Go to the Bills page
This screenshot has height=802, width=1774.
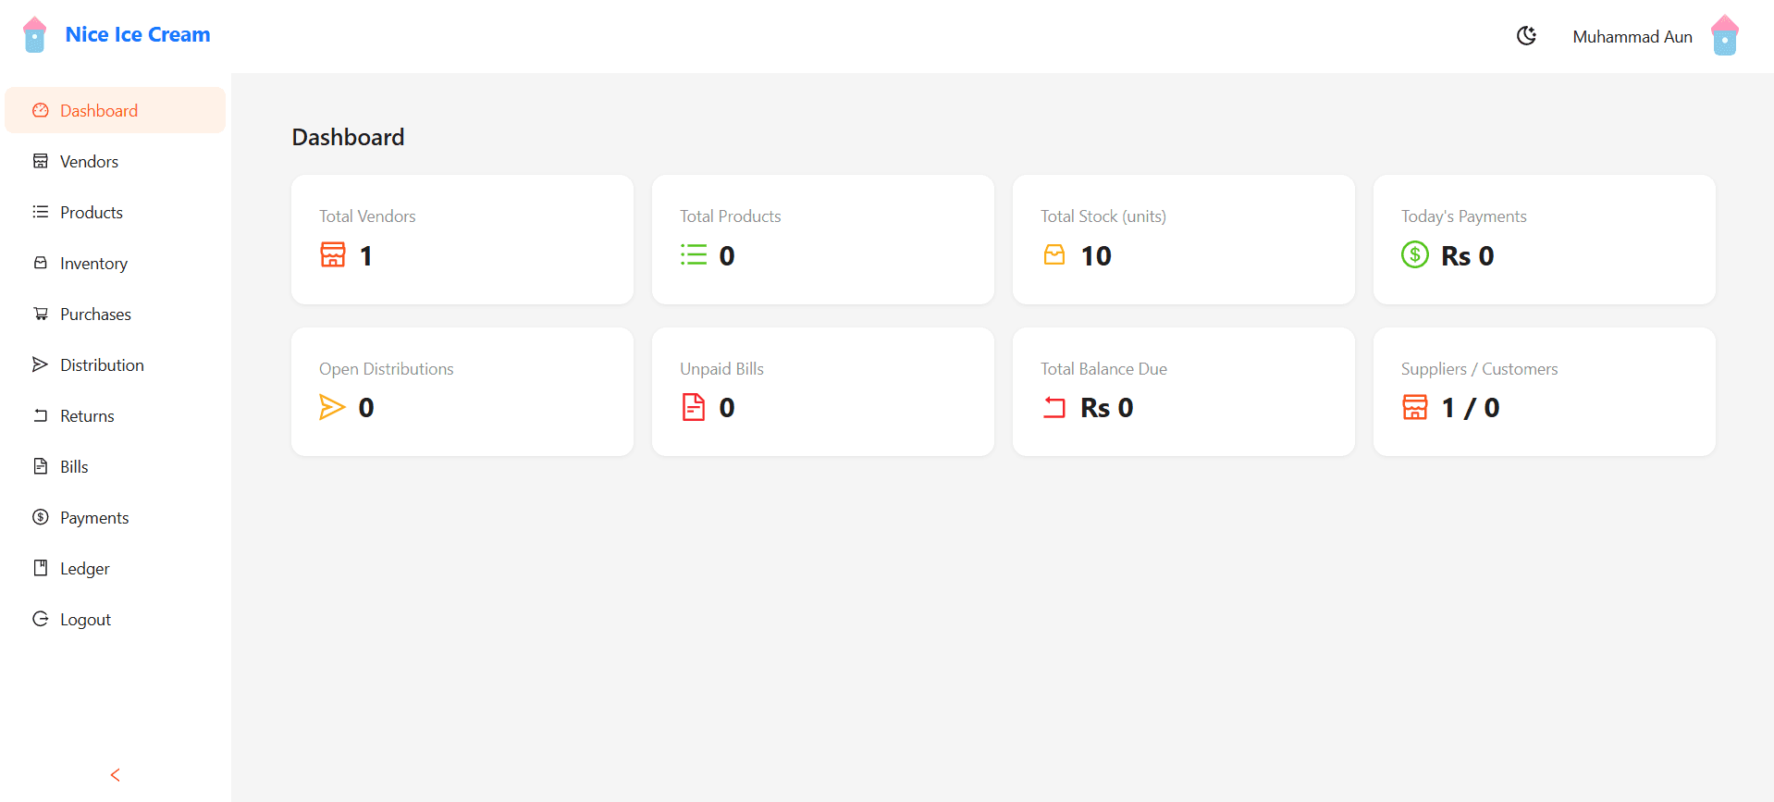coord(74,467)
